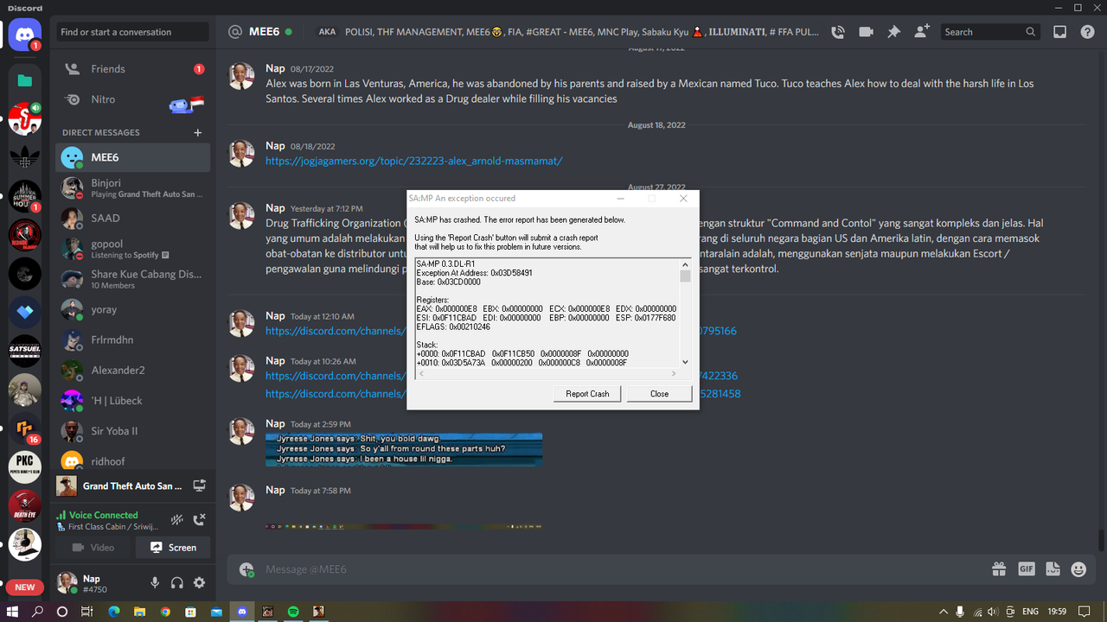Toggle noise suppression in voice panel

177,519
